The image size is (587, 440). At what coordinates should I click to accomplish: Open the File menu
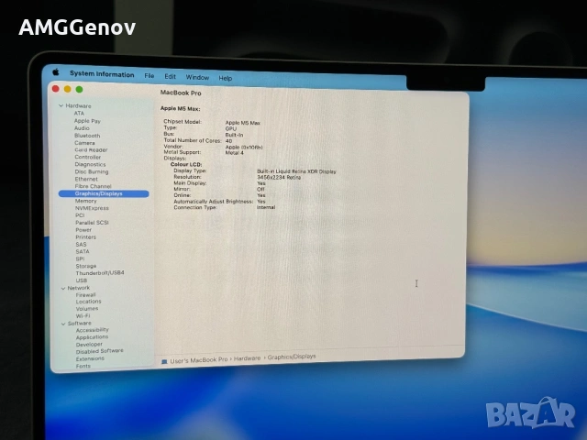(x=150, y=75)
